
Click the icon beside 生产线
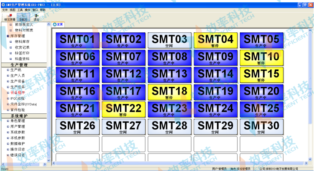click(x=8, y=70)
